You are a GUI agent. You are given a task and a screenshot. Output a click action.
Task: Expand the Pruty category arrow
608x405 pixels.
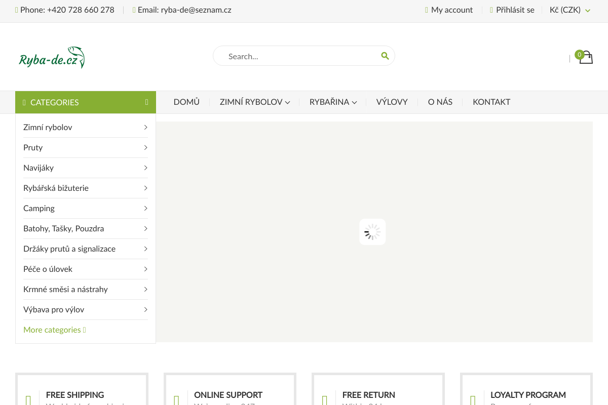point(145,148)
